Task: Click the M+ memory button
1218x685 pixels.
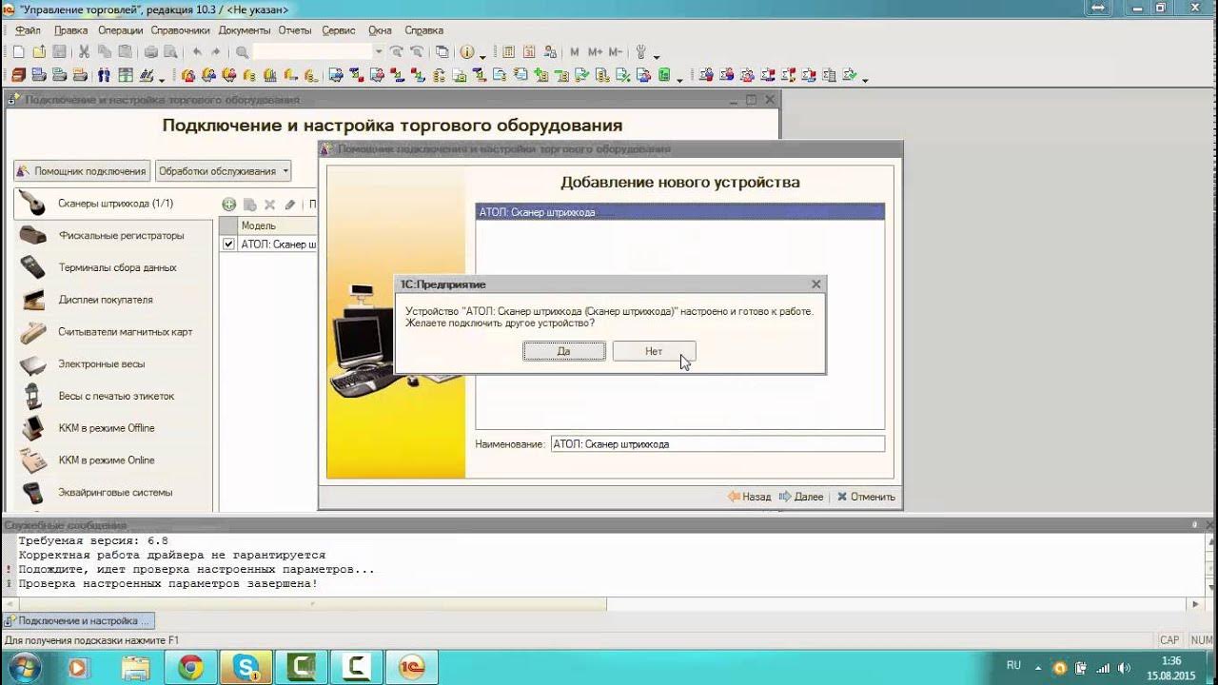Action: tap(595, 51)
